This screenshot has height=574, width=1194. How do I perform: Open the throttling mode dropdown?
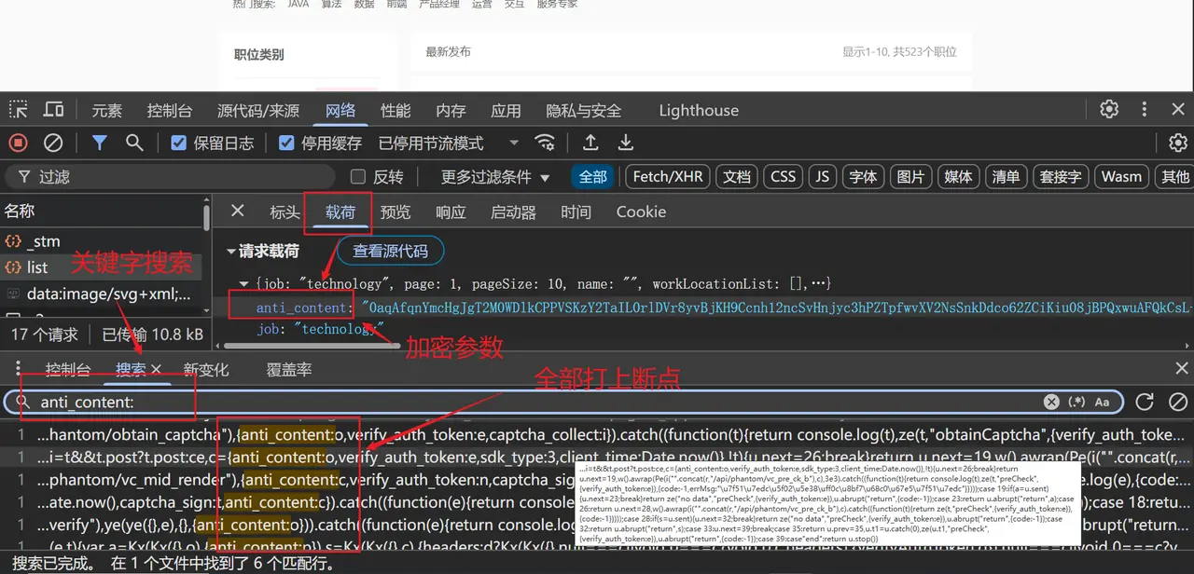[x=513, y=143]
